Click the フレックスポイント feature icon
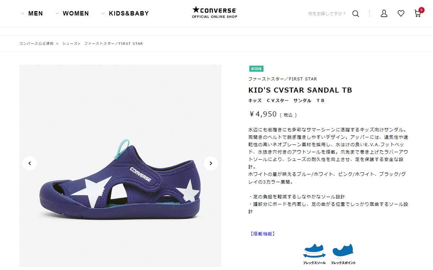Viewport: 433px width, 270px height. click(343, 254)
